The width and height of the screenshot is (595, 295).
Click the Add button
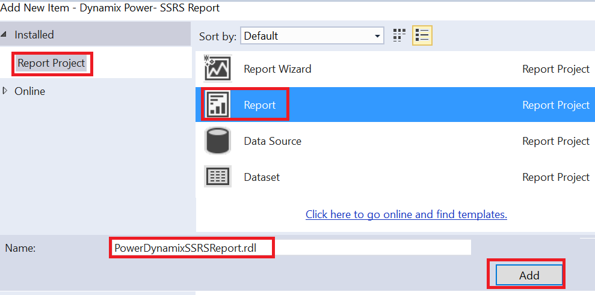tap(529, 275)
